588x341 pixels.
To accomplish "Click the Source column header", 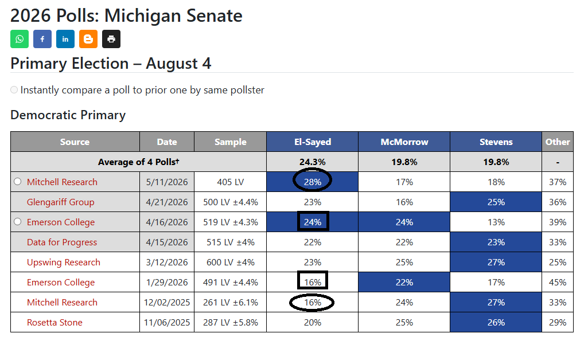I will (75, 142).
